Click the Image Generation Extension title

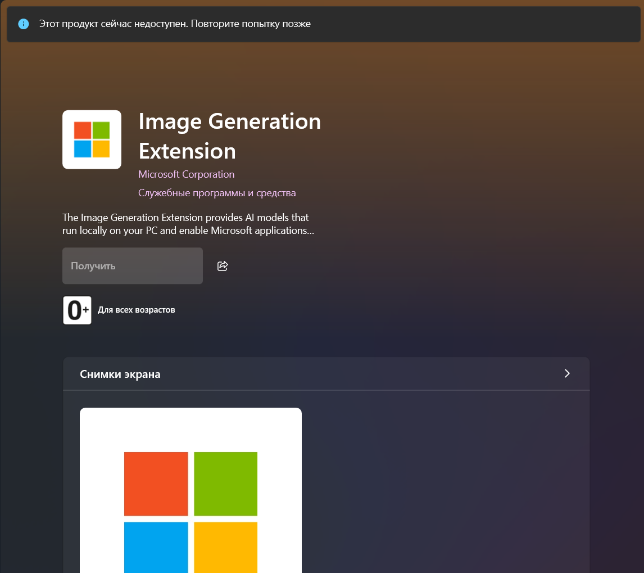click(x=230, y=136)
